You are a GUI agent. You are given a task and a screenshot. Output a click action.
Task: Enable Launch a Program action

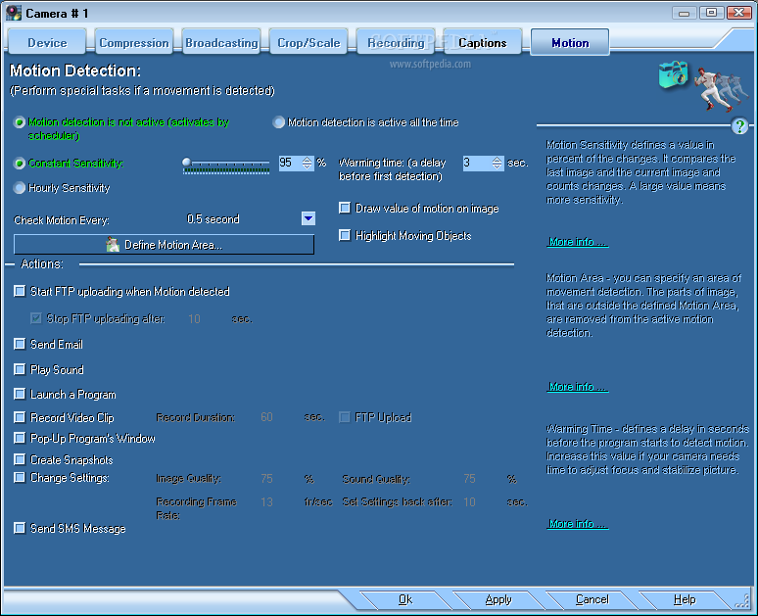pyautogui.click(x=20, y=394)
